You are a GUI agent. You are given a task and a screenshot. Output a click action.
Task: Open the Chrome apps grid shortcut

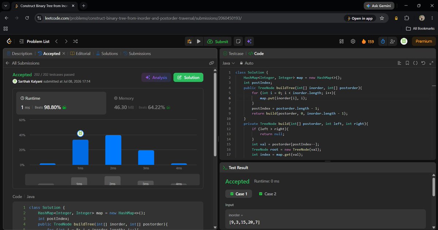[5, 28]
